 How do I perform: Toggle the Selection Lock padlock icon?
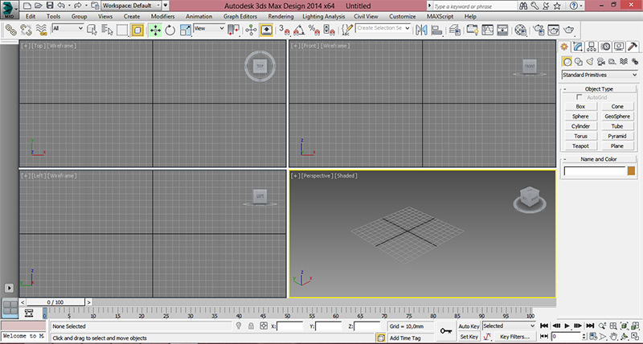251,326
